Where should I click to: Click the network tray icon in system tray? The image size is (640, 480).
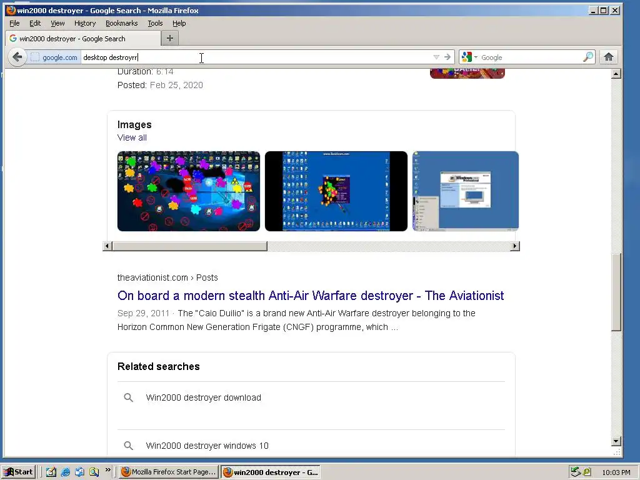tap(576, 472)
